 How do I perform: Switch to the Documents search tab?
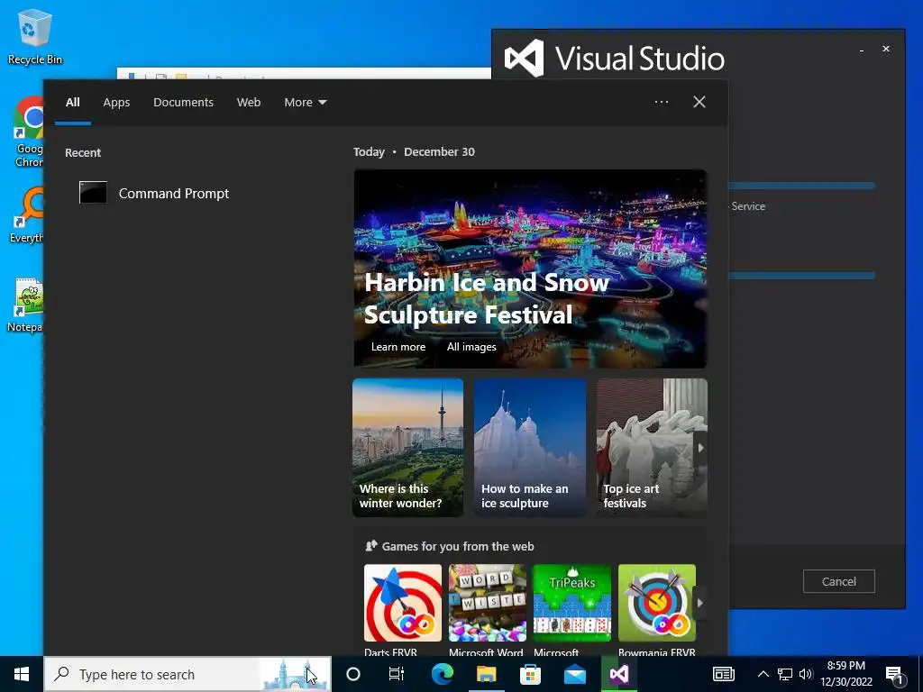coord(183,103)
